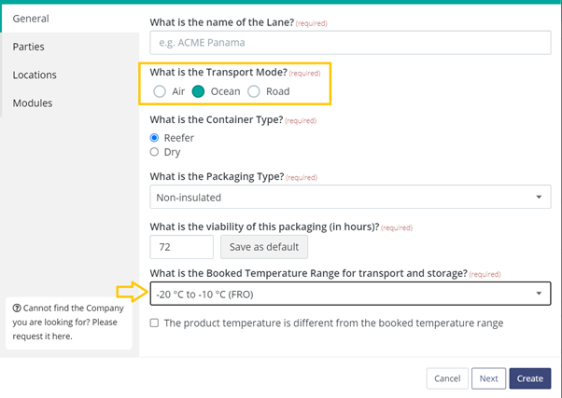Image resolution: width=562 pixels, height=398 pixels.
Task: Tick product temperature is different checkbox
Action: 154,323
